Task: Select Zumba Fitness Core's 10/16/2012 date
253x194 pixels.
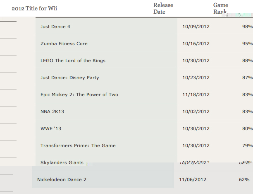Action: click(x=196, y=44)
